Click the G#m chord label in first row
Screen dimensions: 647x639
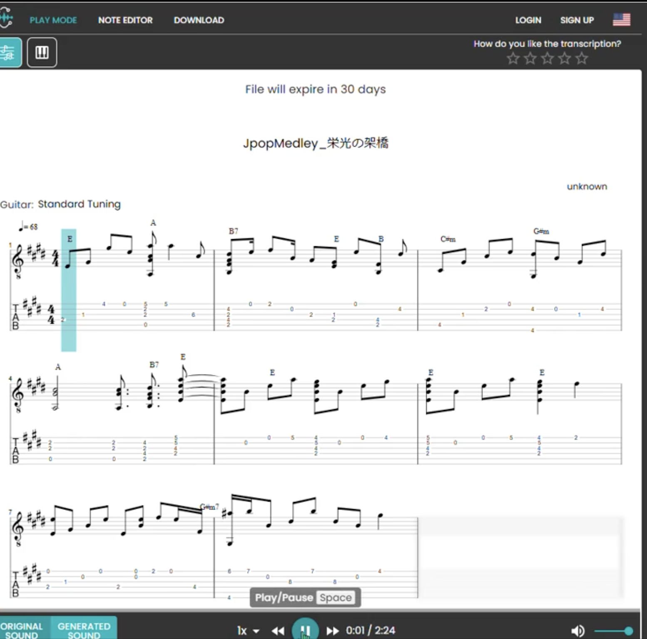coord(541,231)
